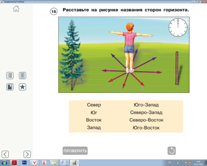
Task: Open the contents list icon
Action: pyautogui.click(x=10, y=76)
